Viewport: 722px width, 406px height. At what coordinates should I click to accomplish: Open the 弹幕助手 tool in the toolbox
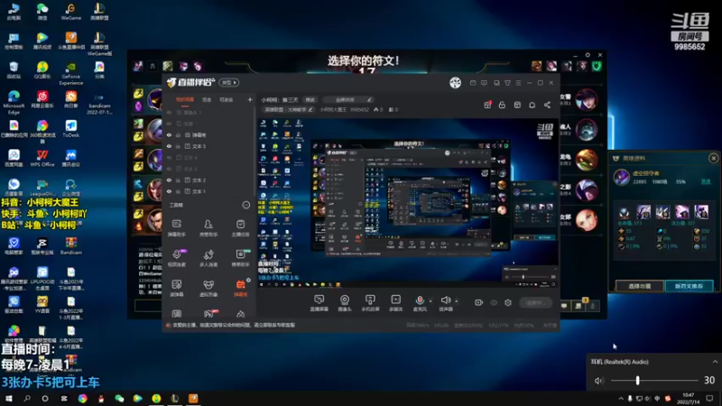click(x=176, y=228)
